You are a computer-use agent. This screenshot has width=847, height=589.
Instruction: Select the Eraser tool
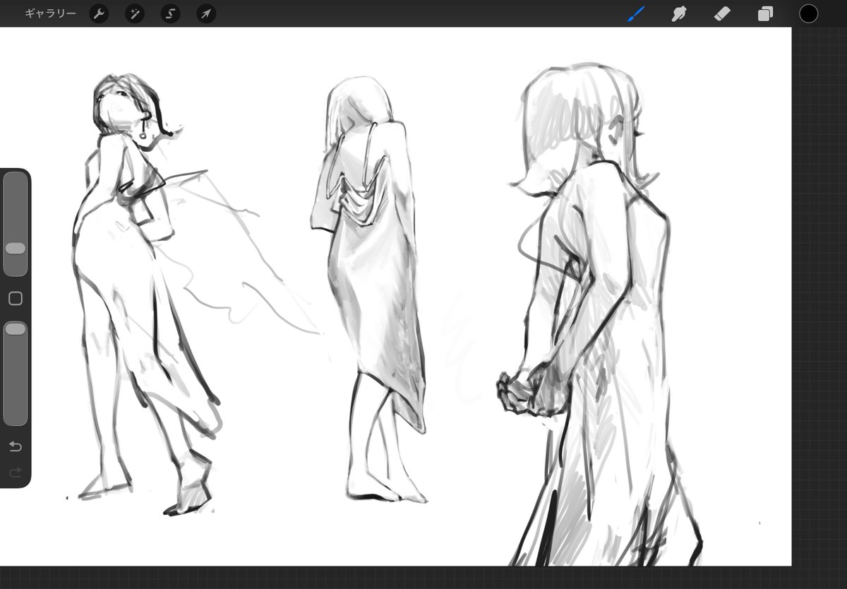[x=722, y=13]
